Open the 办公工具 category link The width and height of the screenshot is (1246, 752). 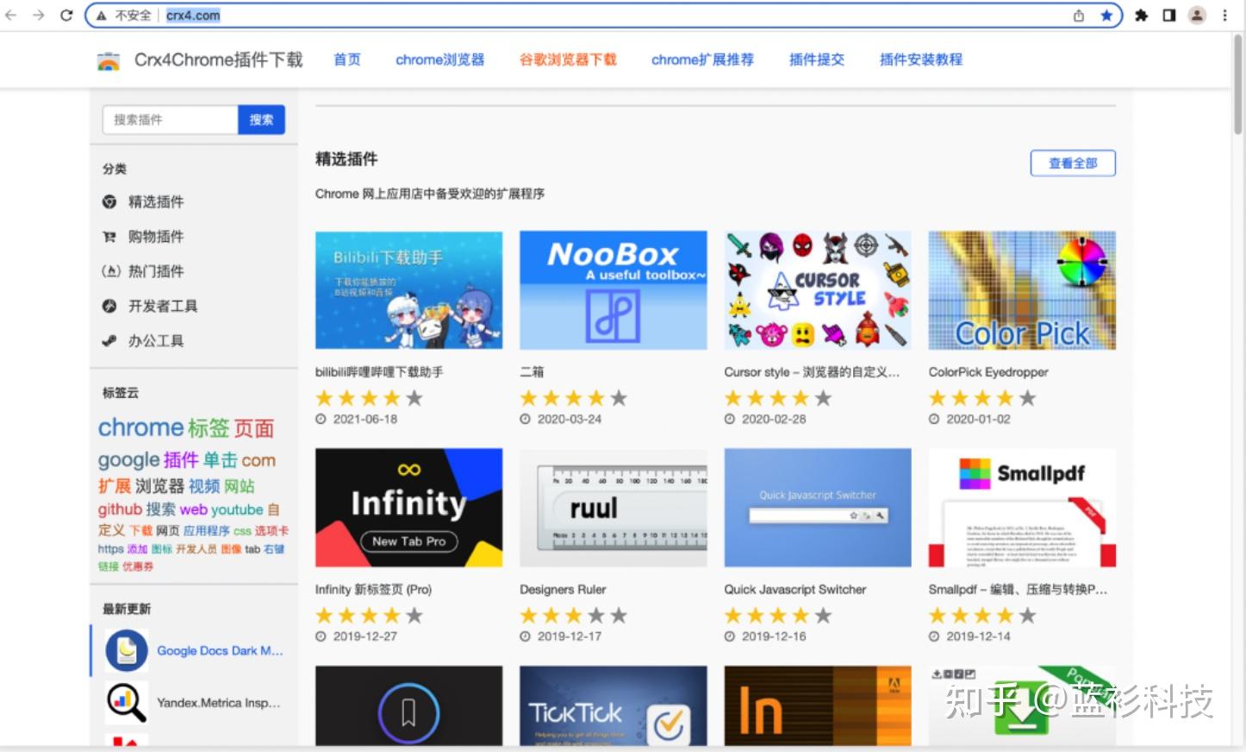(x=156, y=340)
